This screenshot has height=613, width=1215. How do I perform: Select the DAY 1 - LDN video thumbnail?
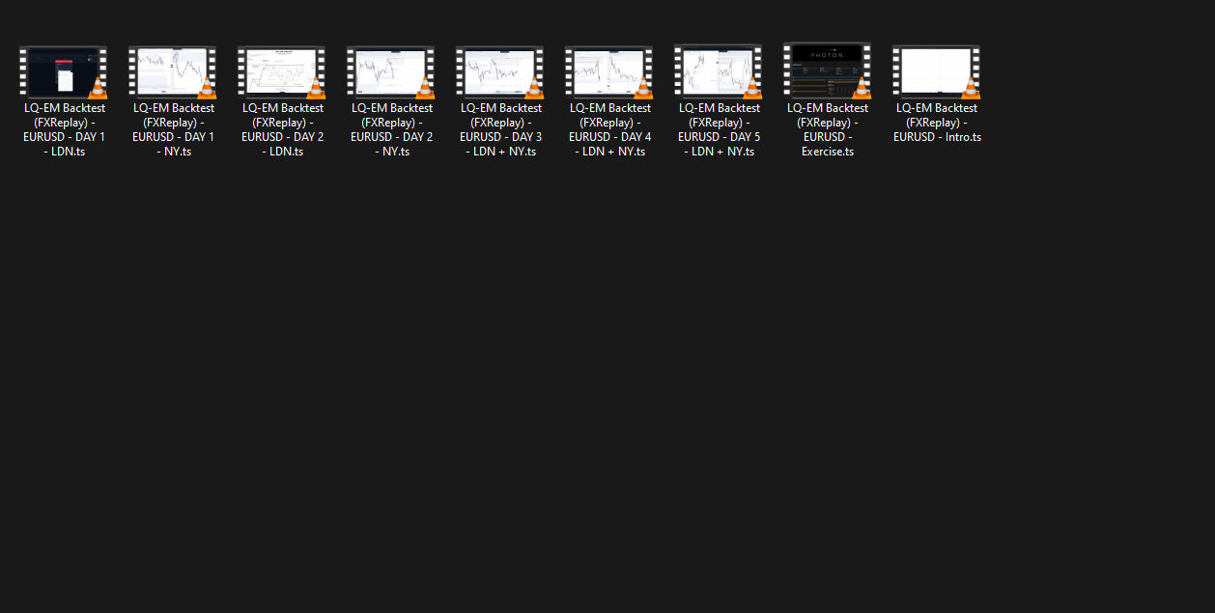pyautogui.click(x=63, y=71)
